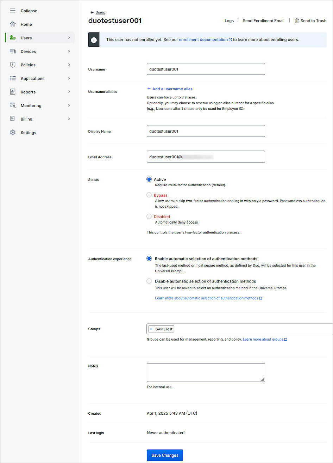Click the Policies shield icon

coord(13,65)
